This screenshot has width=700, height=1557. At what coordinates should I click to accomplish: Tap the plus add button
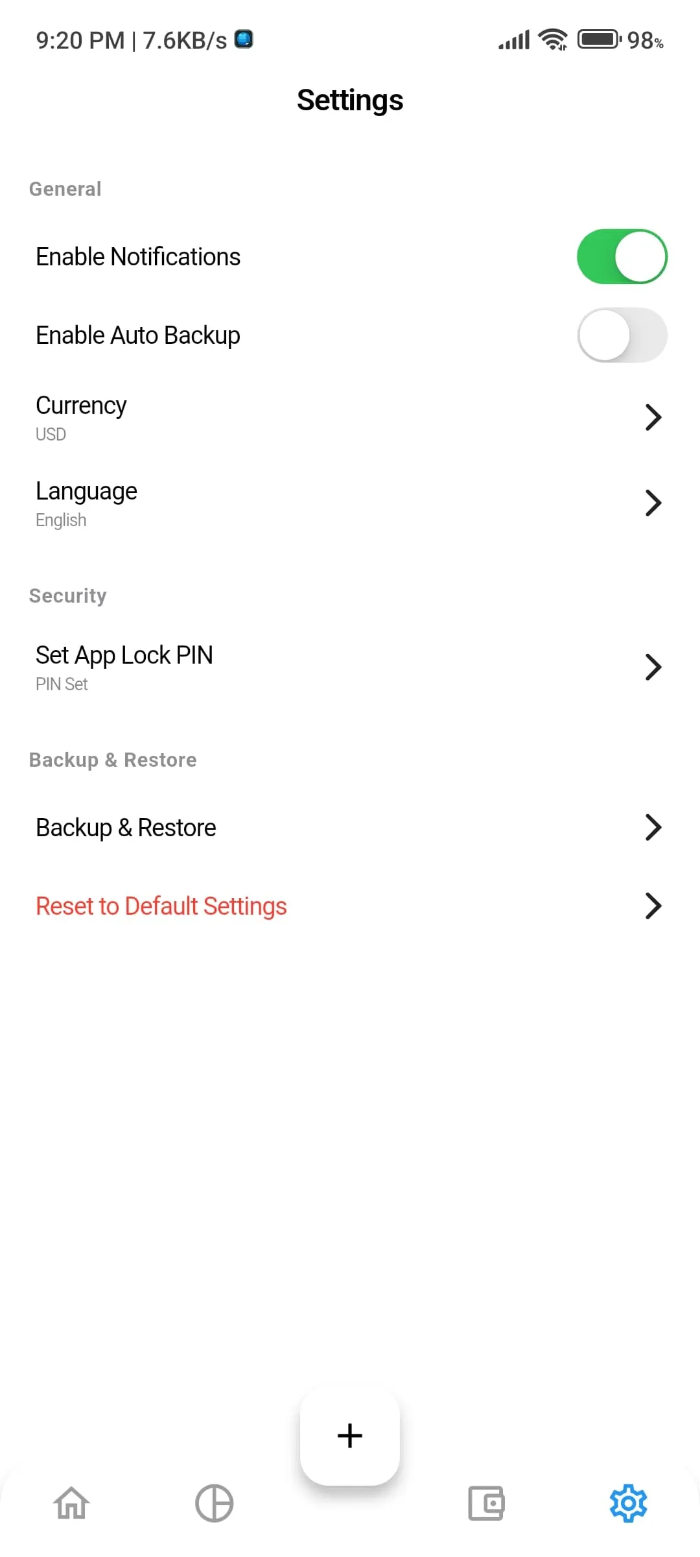[350, 1436]
